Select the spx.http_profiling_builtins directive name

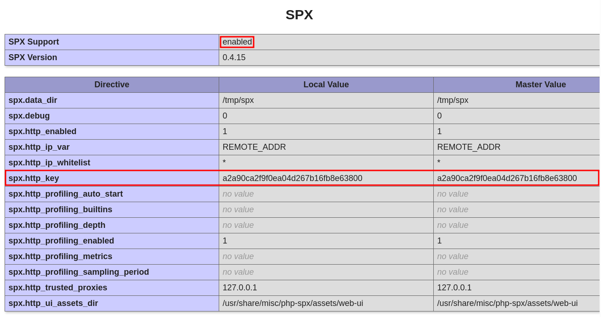(x=60, y=209)
